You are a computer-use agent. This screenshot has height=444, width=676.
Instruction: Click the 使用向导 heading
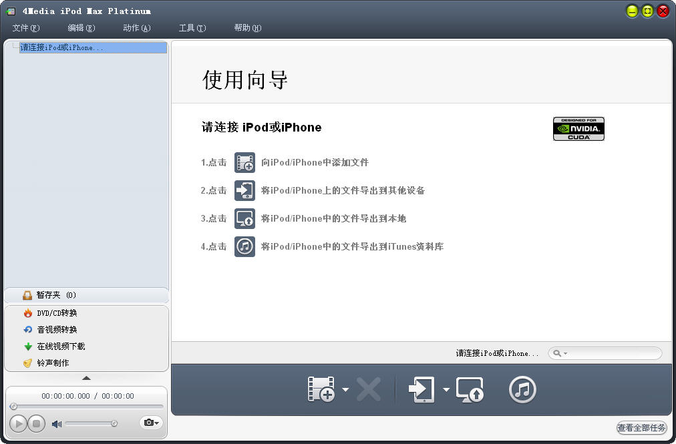245,80
